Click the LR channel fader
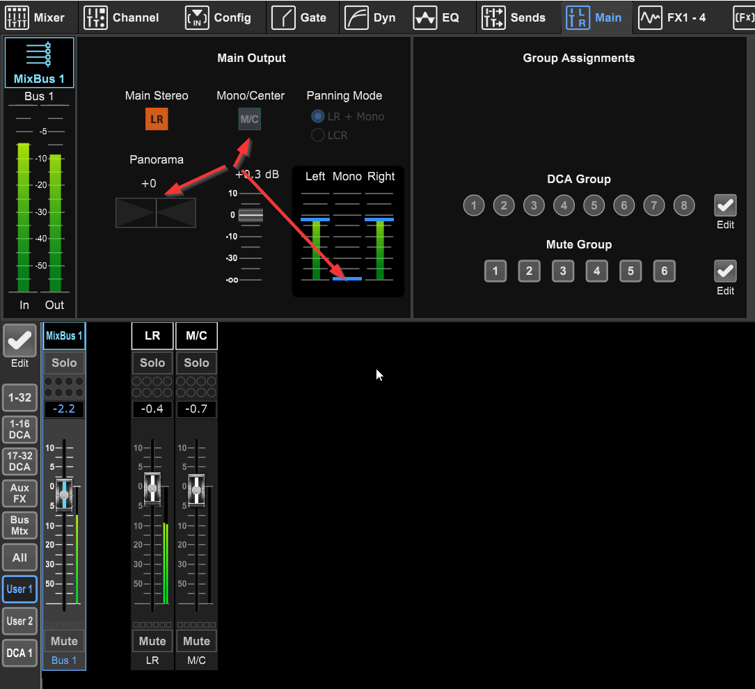This screenshot has height=689, width=755. point(152,489)
